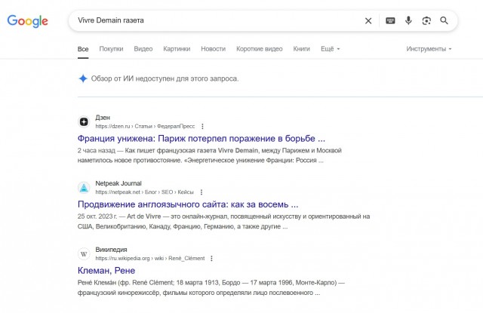The height and width of the screenshot is (313, 483).
Task: Switch to the Картинки tab
Action: pos(177,48)
